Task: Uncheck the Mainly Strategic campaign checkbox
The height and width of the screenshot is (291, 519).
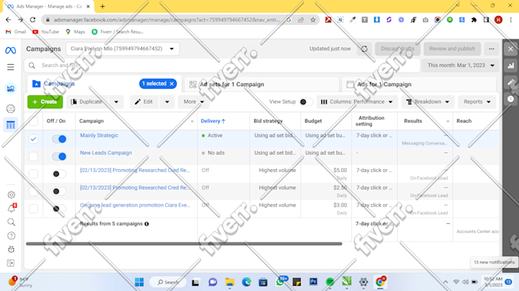Action: click(34, 139)
